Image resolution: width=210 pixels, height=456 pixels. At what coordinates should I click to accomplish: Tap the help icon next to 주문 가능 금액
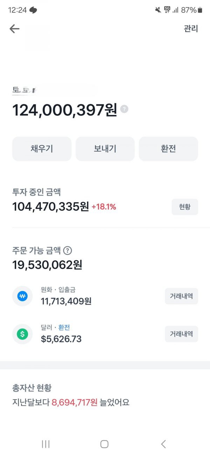pos(68,250)
